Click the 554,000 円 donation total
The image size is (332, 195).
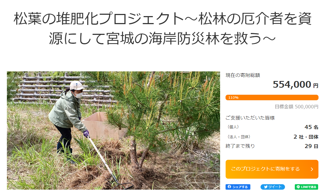296,85
